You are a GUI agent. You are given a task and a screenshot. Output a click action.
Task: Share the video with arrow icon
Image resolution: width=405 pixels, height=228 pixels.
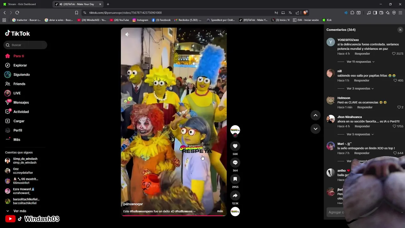pos(235,195)
